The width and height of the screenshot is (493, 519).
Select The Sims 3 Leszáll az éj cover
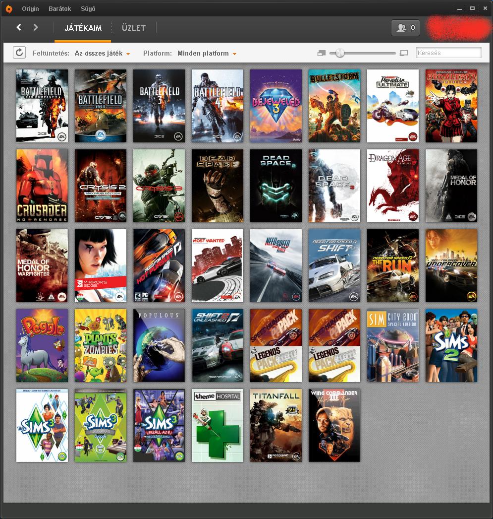tap(159, 425)
